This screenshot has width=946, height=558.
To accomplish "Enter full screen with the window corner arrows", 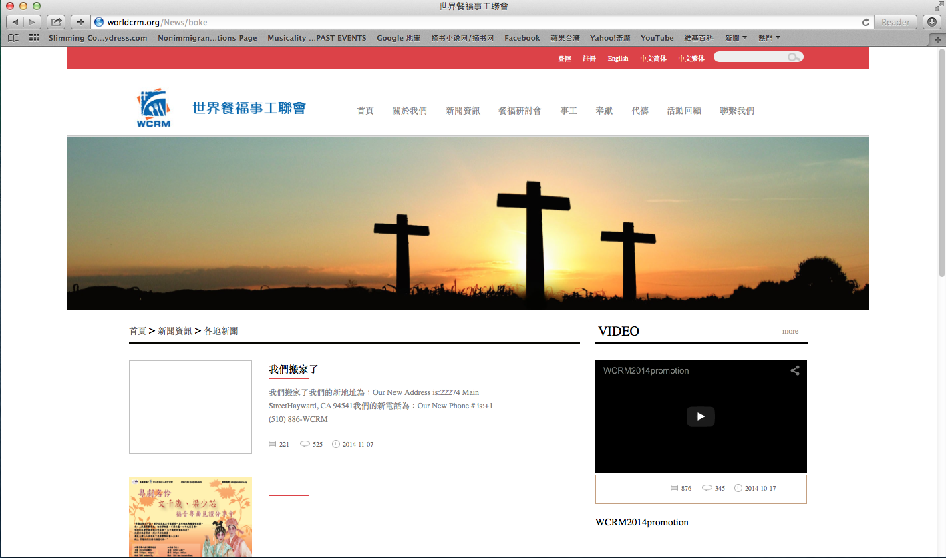I will (938, 6).
